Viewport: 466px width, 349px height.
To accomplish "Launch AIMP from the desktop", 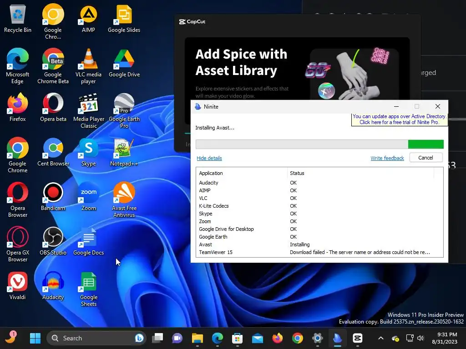I will click(x=89, y=19).
